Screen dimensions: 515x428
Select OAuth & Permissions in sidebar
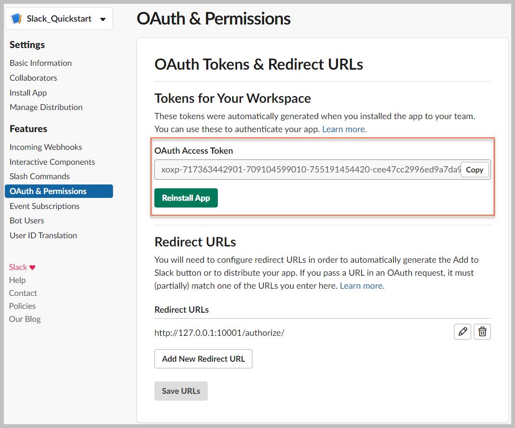point(59,191)
